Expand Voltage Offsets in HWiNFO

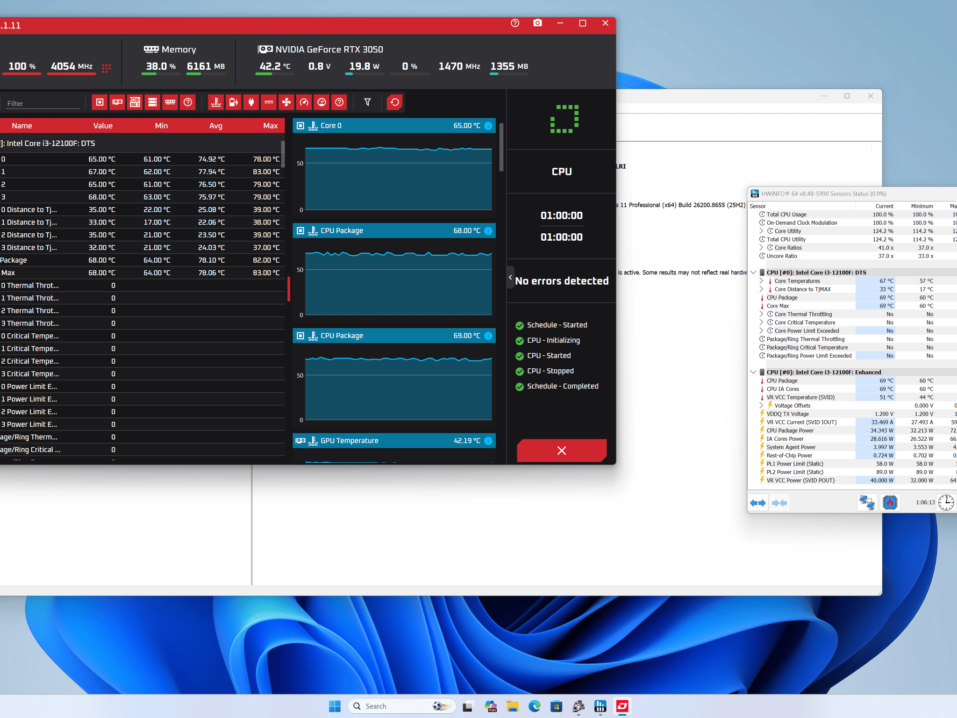pyautogui.click(x=761, y=406)
